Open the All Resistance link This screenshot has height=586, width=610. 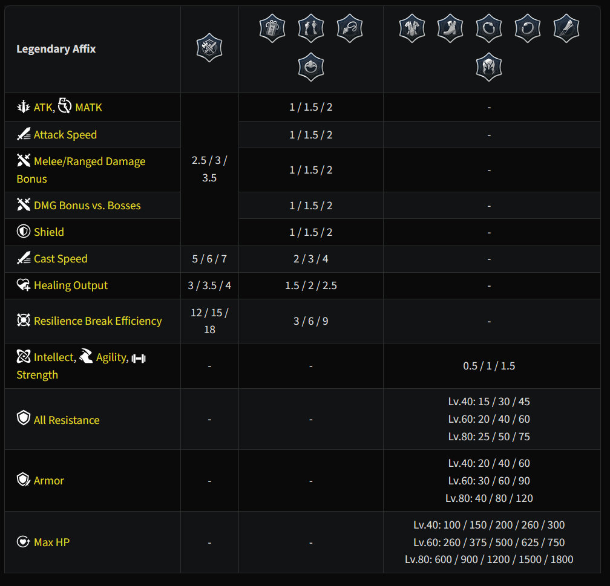click(x=67, y=420)
